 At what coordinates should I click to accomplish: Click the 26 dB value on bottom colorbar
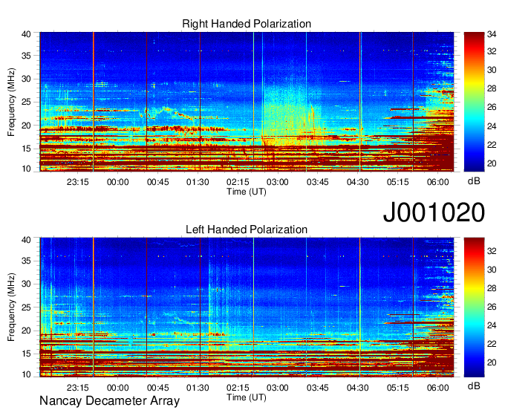click(492, 307)
